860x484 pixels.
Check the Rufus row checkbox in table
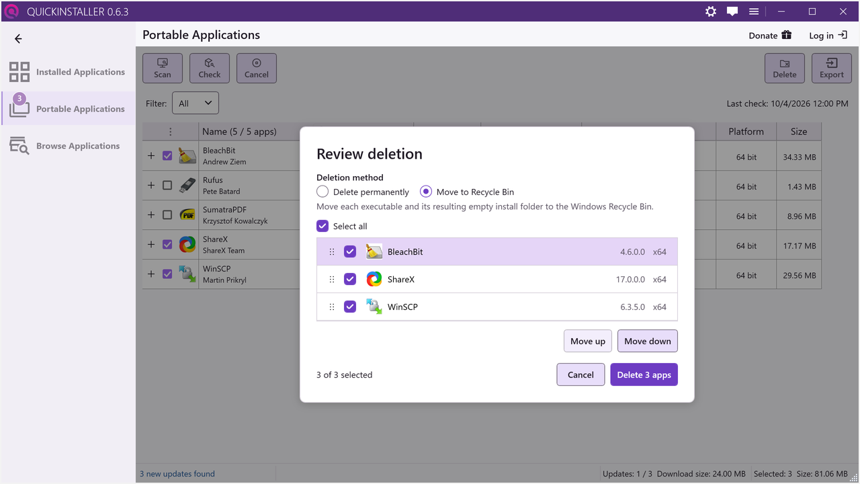167,186
